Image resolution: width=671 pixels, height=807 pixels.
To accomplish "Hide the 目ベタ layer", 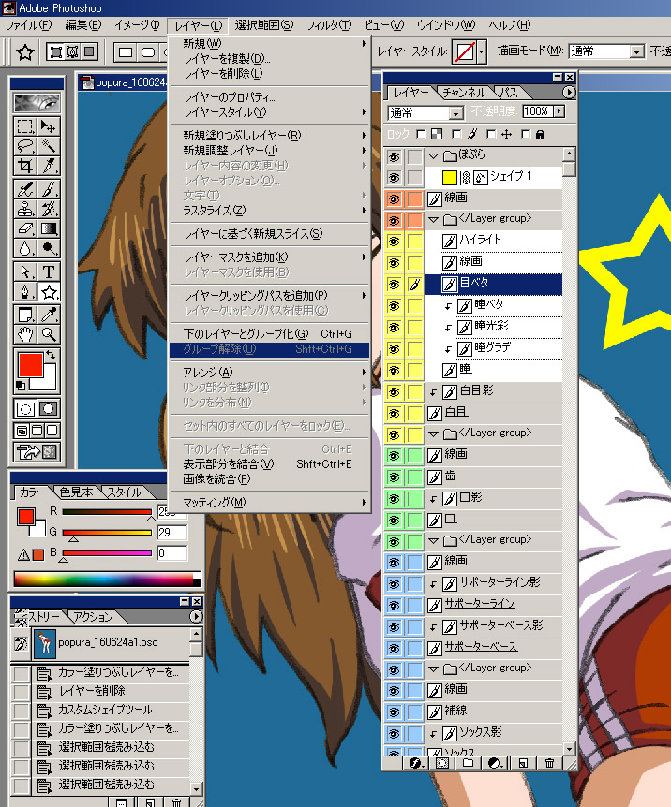I will (395, 285).
